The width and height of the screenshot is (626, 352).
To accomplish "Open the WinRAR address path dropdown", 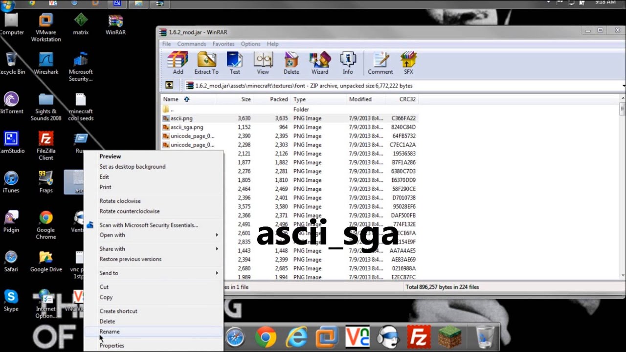I will pos(624,86).
